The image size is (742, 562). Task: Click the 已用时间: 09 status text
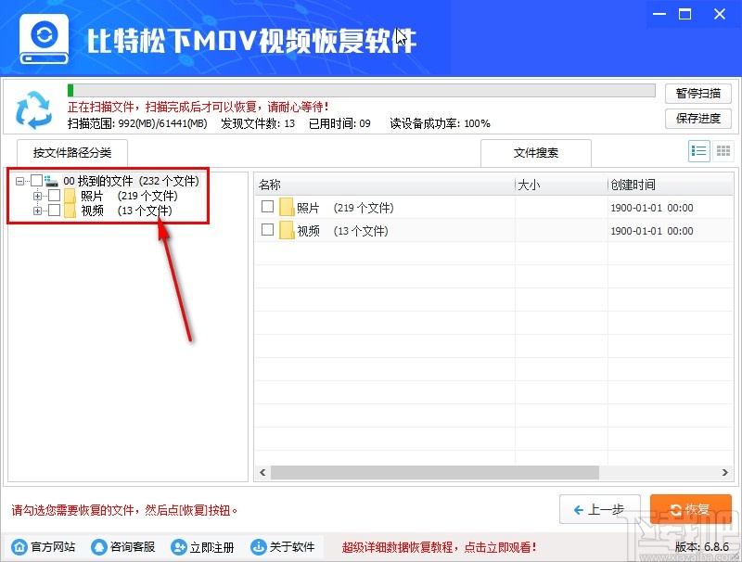tap(339, 123)
